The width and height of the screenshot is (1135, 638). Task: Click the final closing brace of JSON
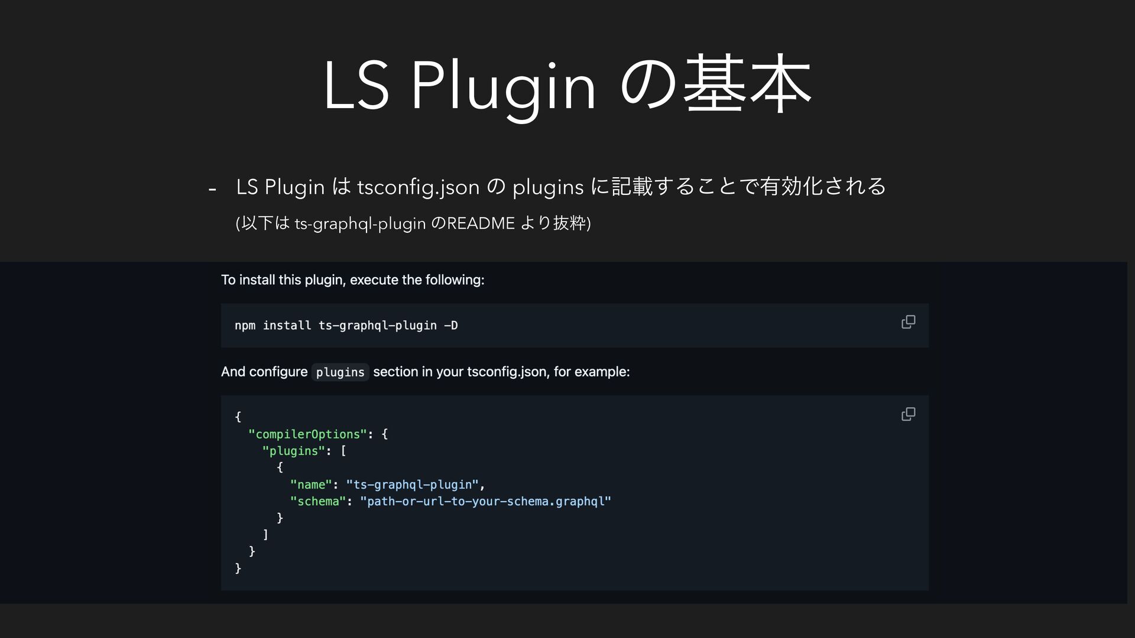[x=238, y=568]
